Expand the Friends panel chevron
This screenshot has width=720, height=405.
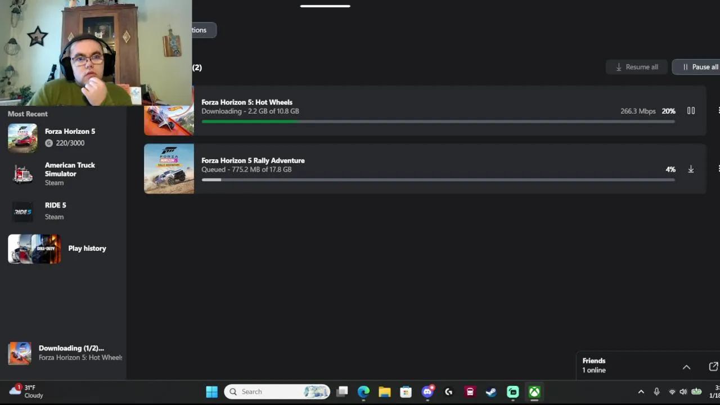[686, 367]
